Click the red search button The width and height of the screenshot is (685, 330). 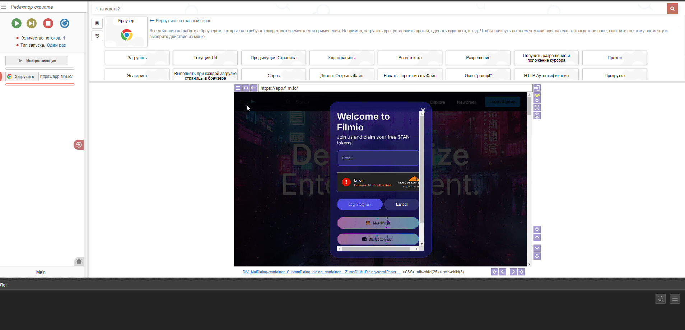(x=672, y=9)
